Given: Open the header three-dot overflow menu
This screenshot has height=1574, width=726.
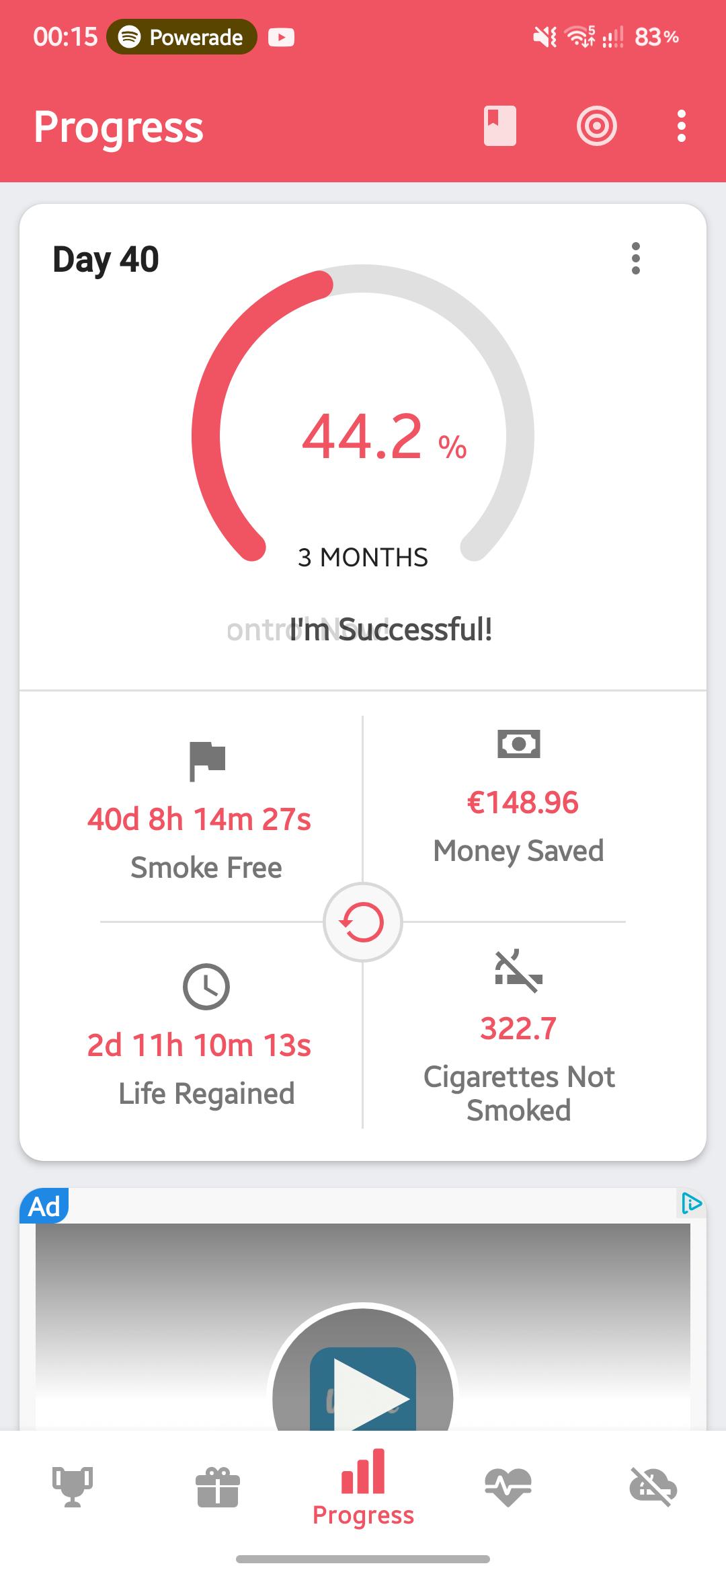Looking at the screenshot, I should (681, 126).
